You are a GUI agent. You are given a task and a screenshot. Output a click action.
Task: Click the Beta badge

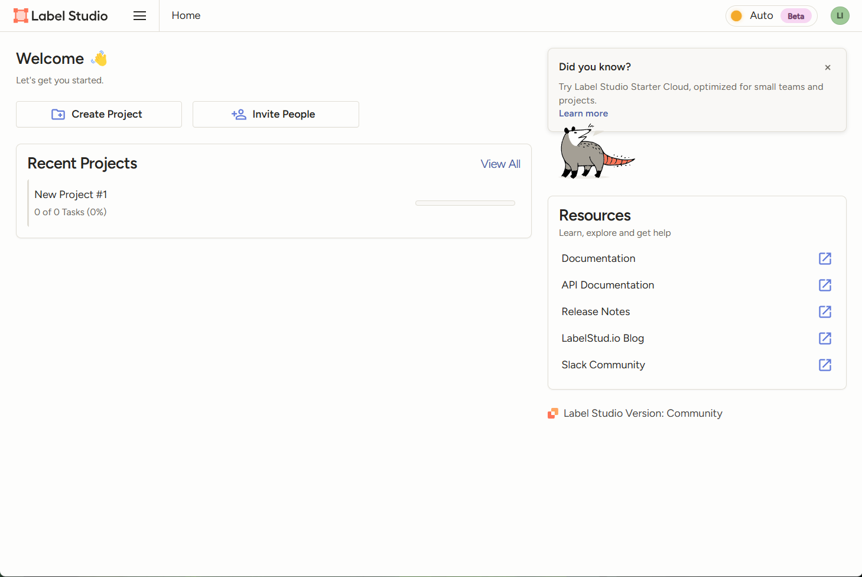click(x=796, y=16)
